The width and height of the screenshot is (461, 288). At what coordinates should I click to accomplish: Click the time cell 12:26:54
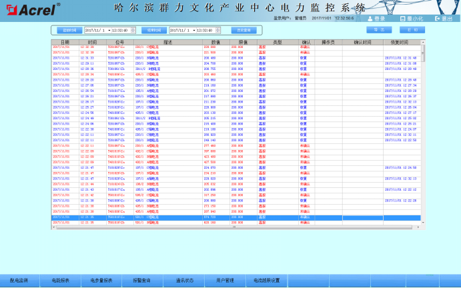coord(87,91)
